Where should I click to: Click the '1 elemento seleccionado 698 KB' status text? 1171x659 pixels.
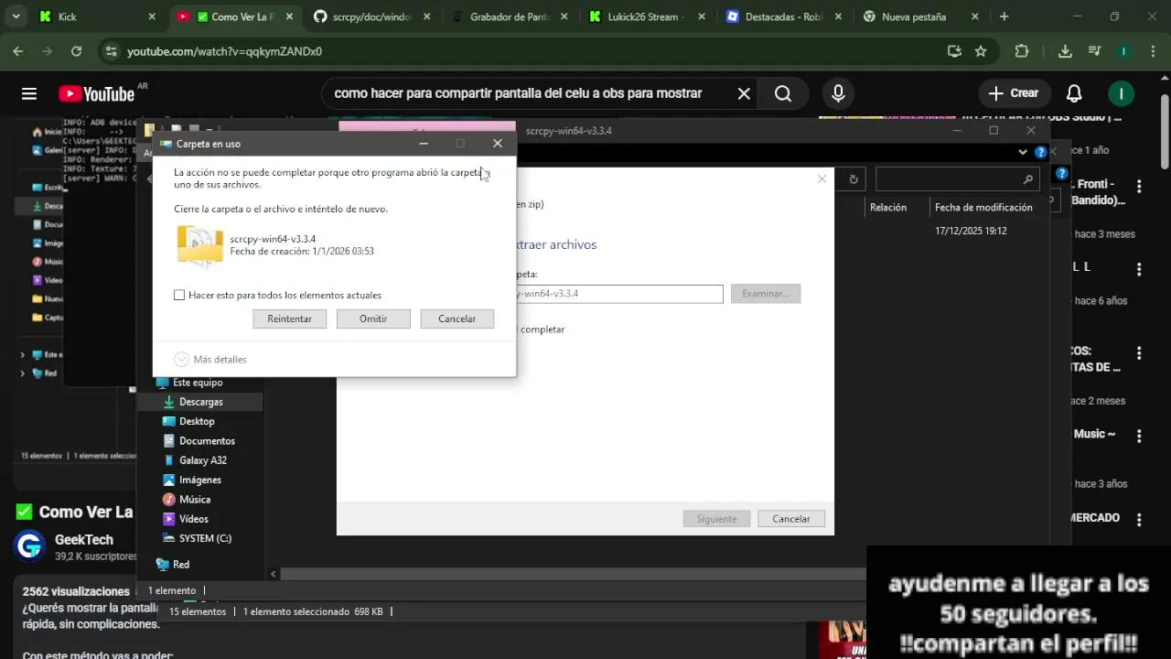click(x=313, y=611)
